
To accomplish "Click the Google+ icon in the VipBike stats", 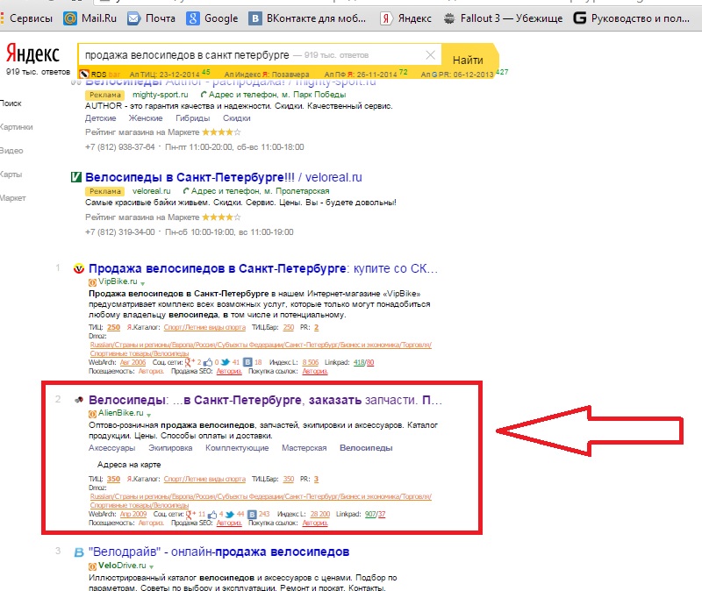I will [190, 362].
